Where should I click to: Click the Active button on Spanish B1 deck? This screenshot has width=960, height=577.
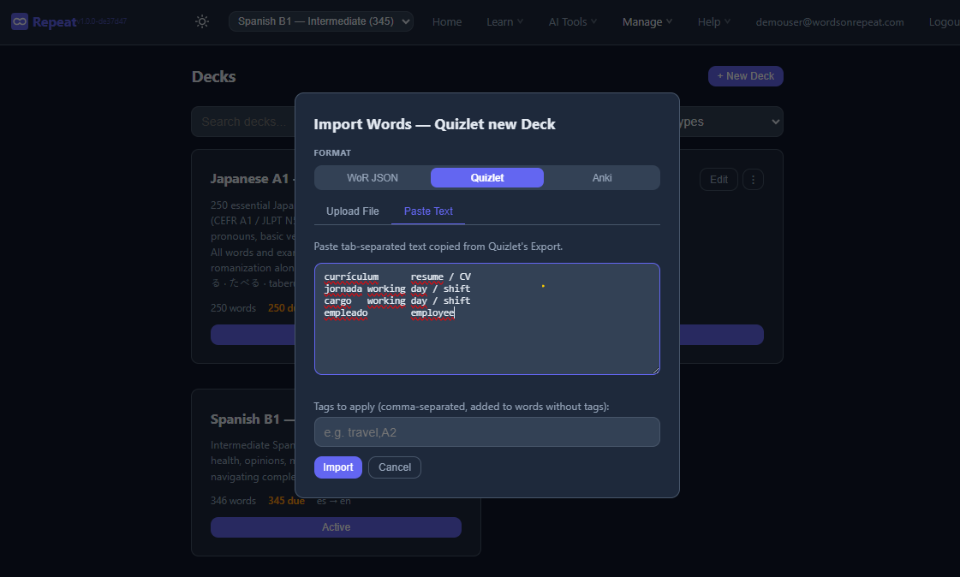coord(336,526)
